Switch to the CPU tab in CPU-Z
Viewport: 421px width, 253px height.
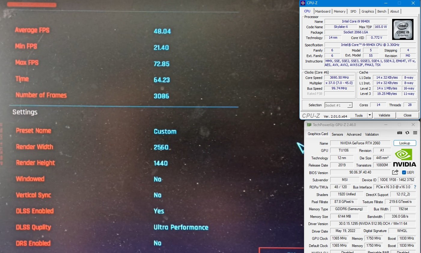click(307, 11)
